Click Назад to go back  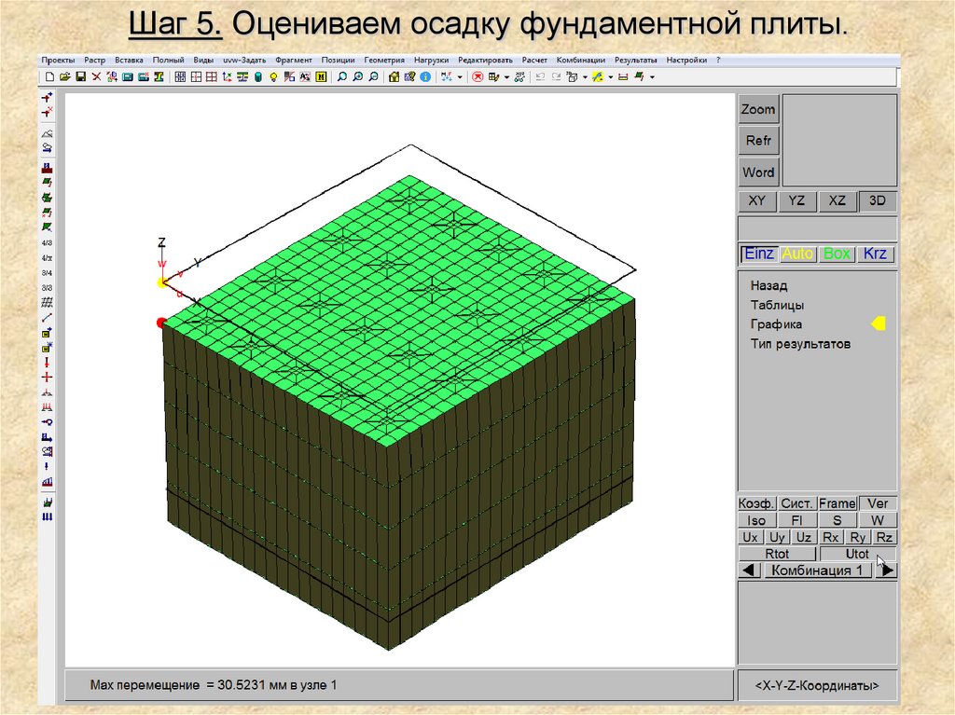[x=768, y=285]
